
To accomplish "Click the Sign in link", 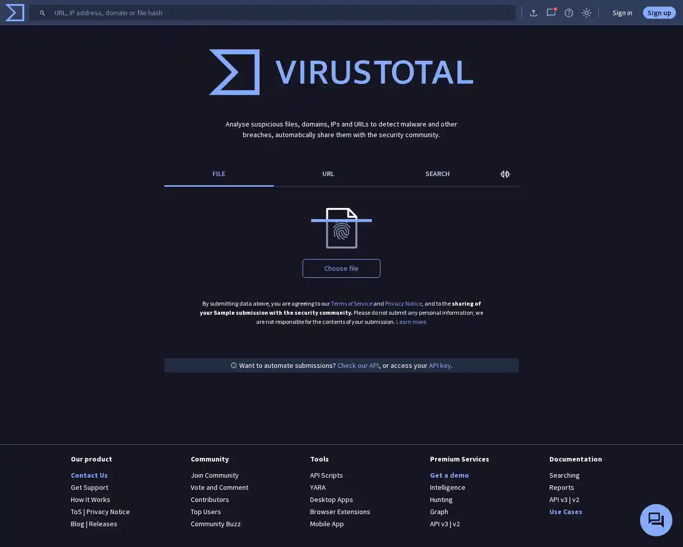I will (622, 13).
